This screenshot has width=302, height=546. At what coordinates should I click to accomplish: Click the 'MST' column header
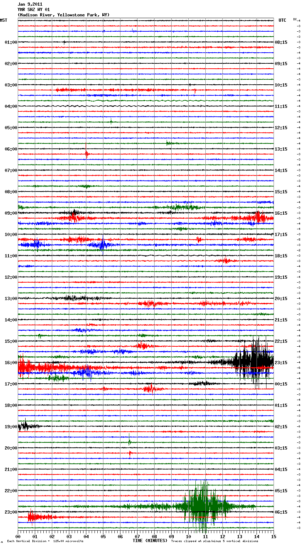click(x=4, y=20)
